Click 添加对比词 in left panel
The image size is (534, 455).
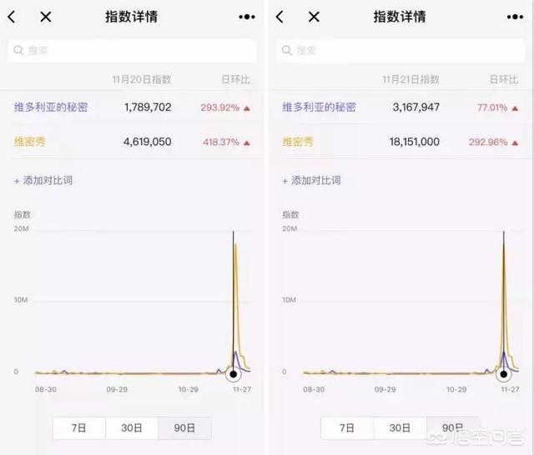tap(43, 181)
